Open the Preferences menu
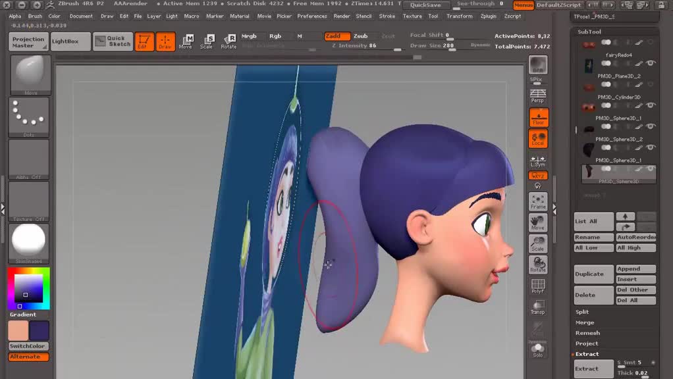The width and height of the screenshot is (673, 379). coord(312,16)
